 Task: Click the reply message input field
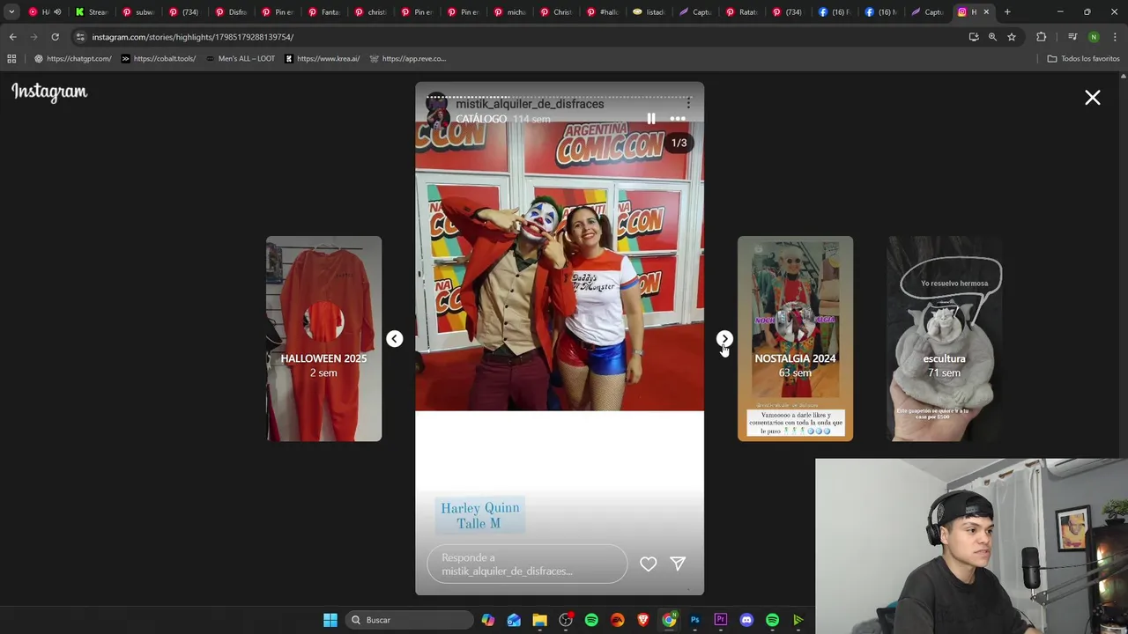(x=527, y=564)
